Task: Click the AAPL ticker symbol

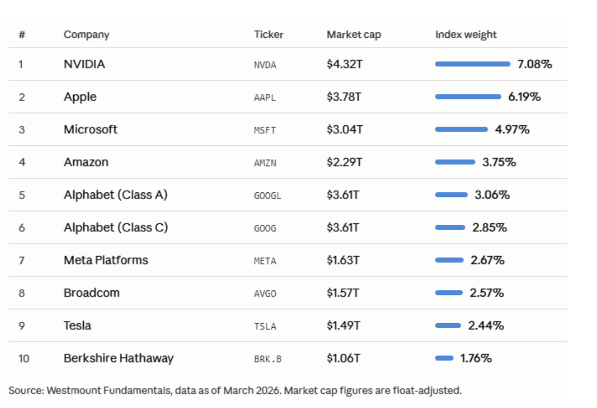Action: click(x=265, y=97)
